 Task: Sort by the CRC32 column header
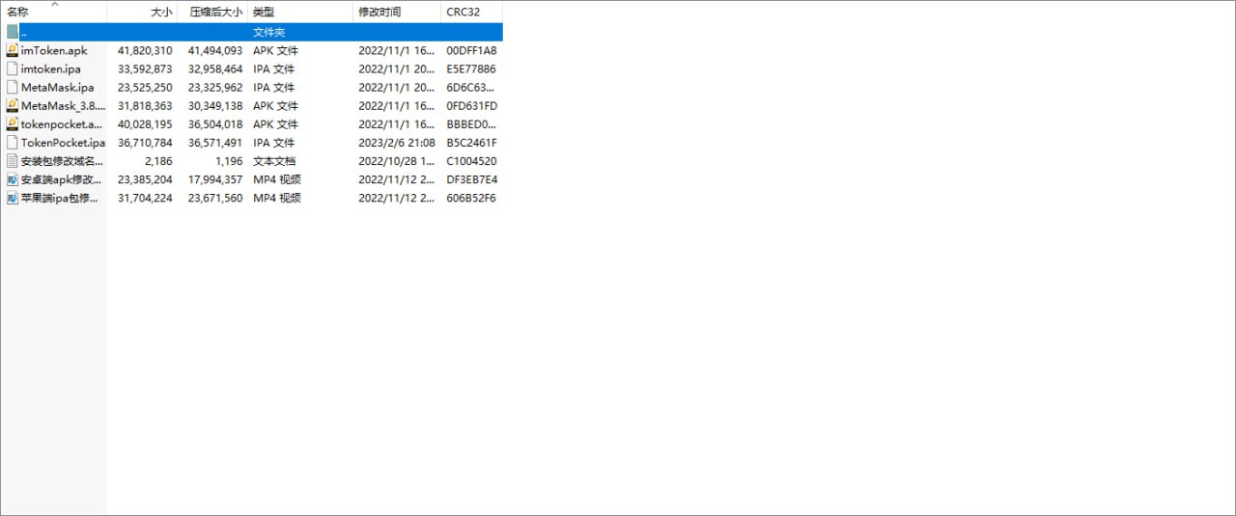coord(463,13)
